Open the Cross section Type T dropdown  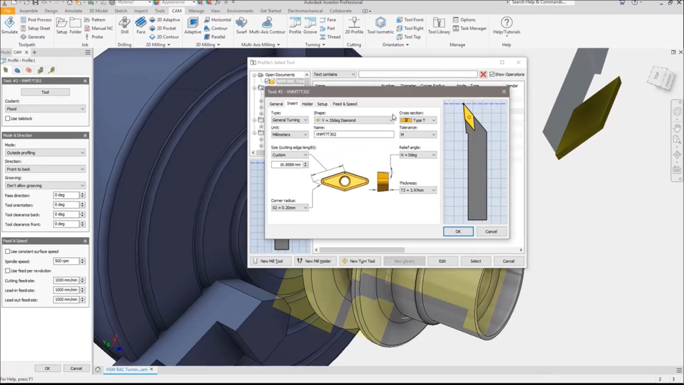coord(418,120)
